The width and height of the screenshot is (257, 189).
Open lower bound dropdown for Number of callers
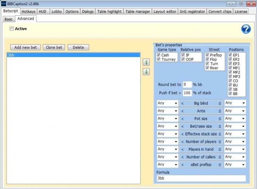[167, 157]
